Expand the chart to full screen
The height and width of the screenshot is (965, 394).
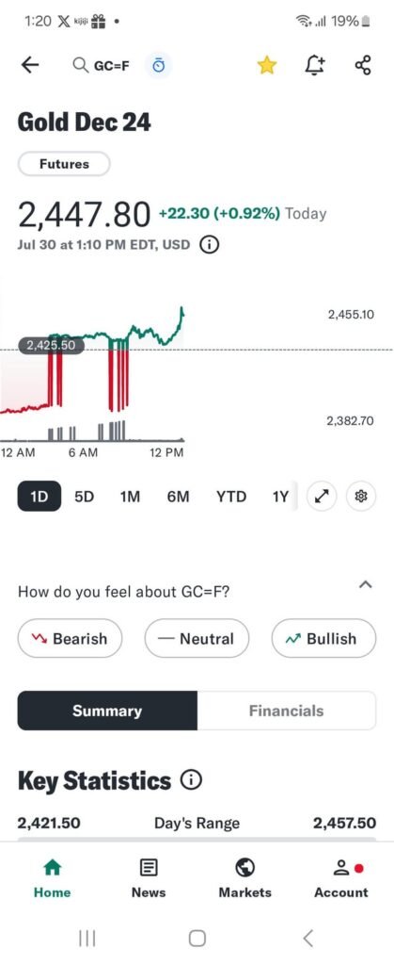[x=323, y=496]
